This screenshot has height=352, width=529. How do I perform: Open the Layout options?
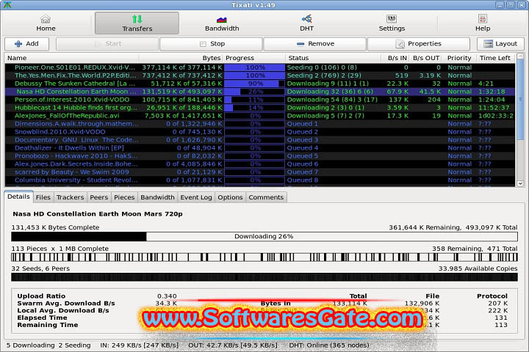coord(500,44)
